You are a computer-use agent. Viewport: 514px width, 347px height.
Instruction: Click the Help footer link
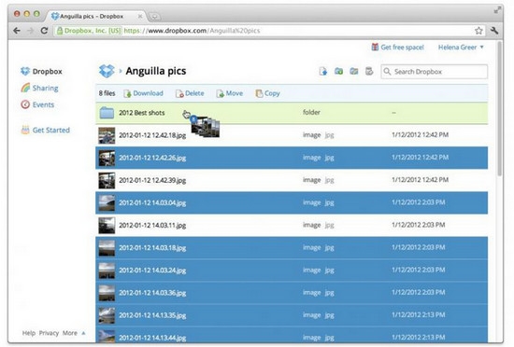click(x=29, y=333)
